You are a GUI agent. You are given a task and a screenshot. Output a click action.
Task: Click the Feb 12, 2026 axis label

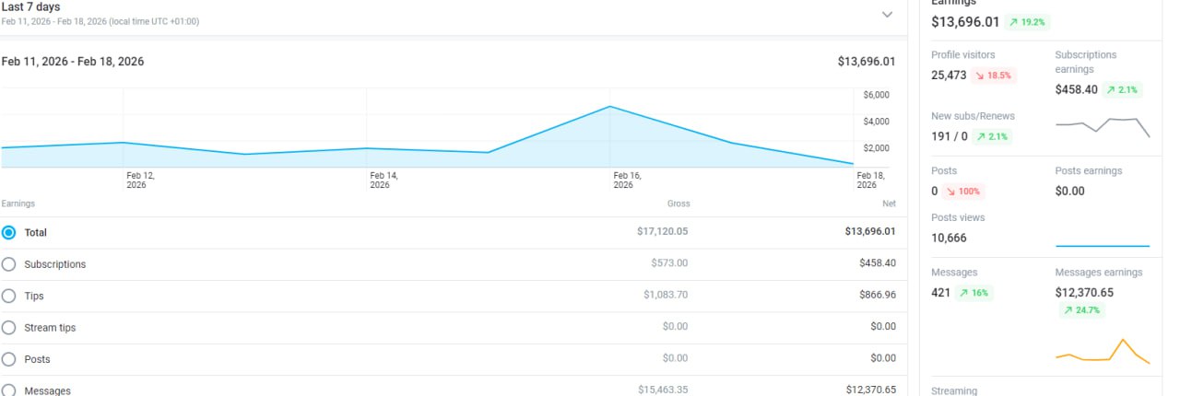140,180
